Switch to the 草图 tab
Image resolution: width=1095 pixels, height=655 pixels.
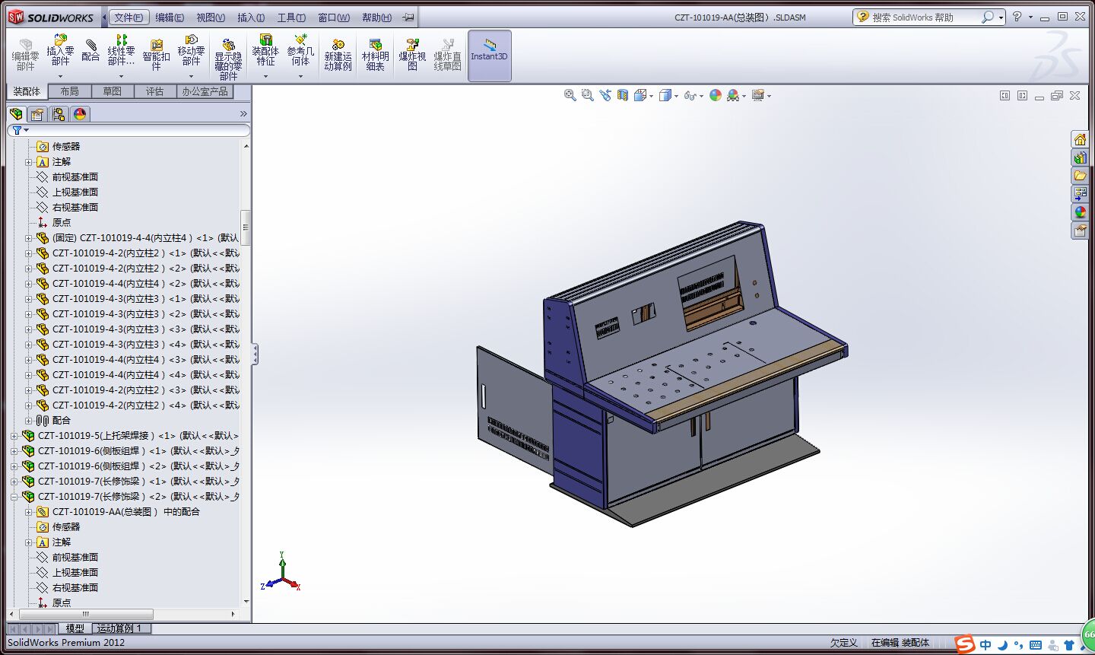112,91
